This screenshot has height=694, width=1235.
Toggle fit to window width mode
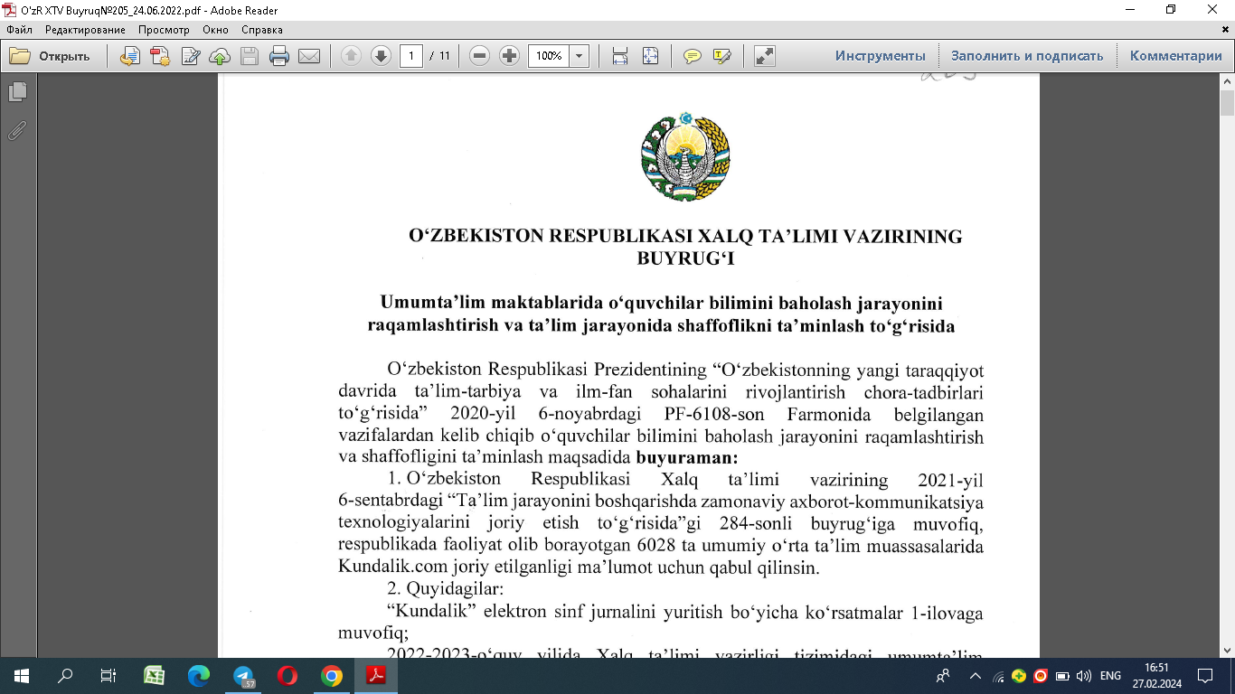tap(620, 56)
